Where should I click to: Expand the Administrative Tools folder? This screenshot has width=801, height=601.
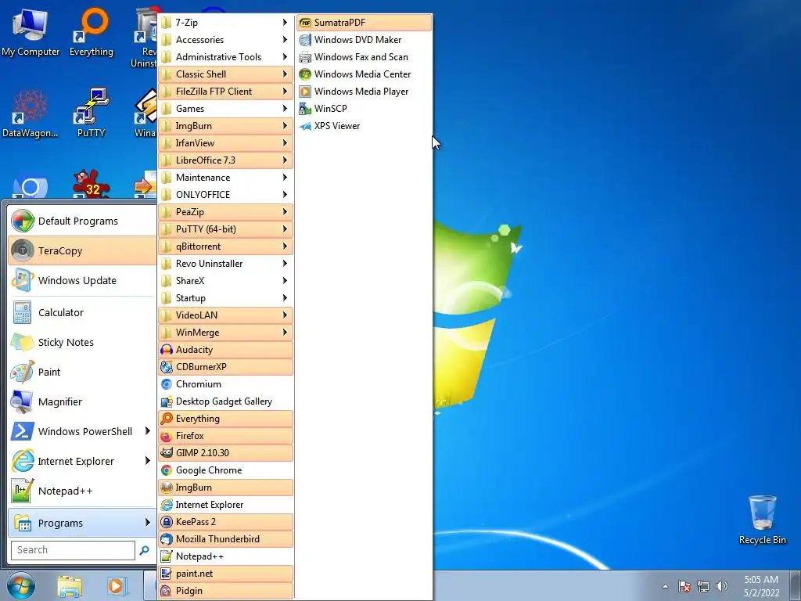point(226,56)
